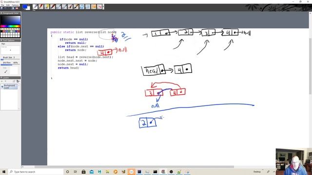The width and height of the screenshot is (312, 175).
Task: Expand the brush tools overflow arrow
Action: [x=103, y=7]
